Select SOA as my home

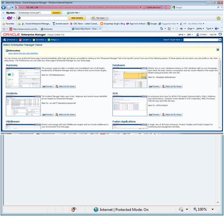(172, 115)
